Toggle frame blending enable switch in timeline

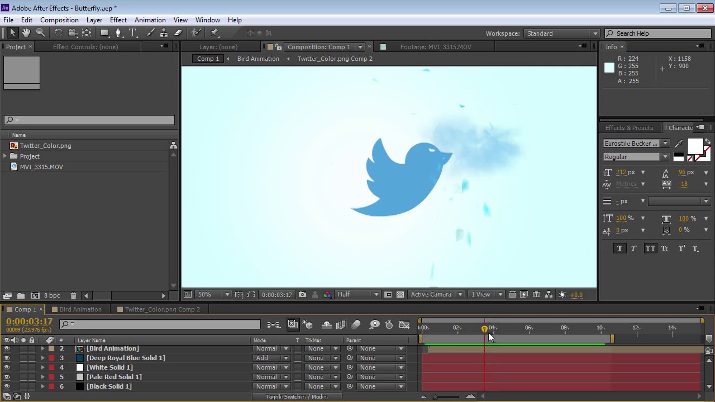[x=341, y=324]
